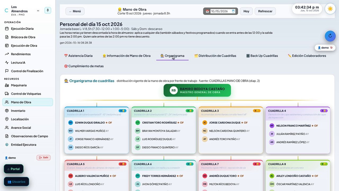Image resolution: width=339 pixels, height=191 pixels.
Task: Open Inventario from sidebar
Action: pos(28,111)
